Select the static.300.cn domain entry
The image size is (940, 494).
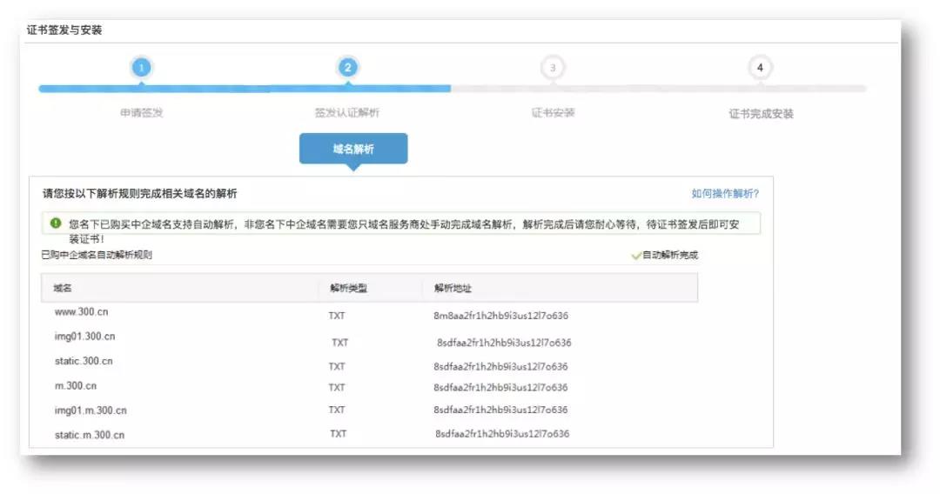[84, 361]
